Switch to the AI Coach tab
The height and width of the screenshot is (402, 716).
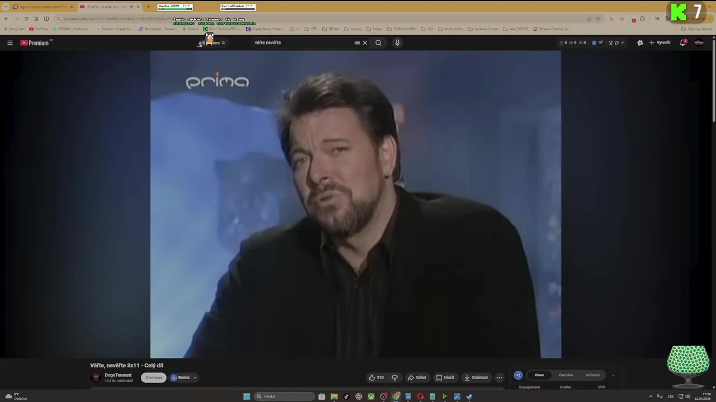point(592,375)
